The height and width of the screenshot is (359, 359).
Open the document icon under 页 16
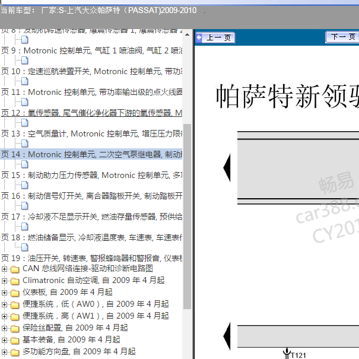pos(24,206)
